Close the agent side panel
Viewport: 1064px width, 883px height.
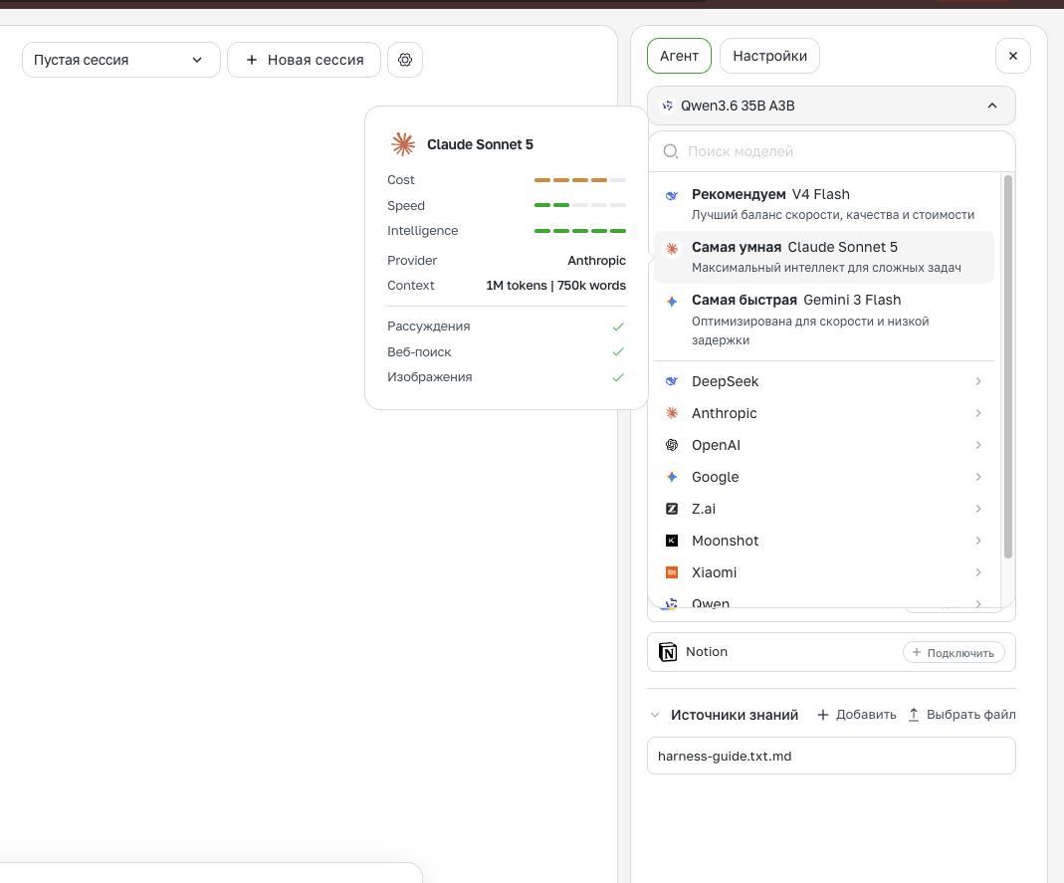[1013, 56]
